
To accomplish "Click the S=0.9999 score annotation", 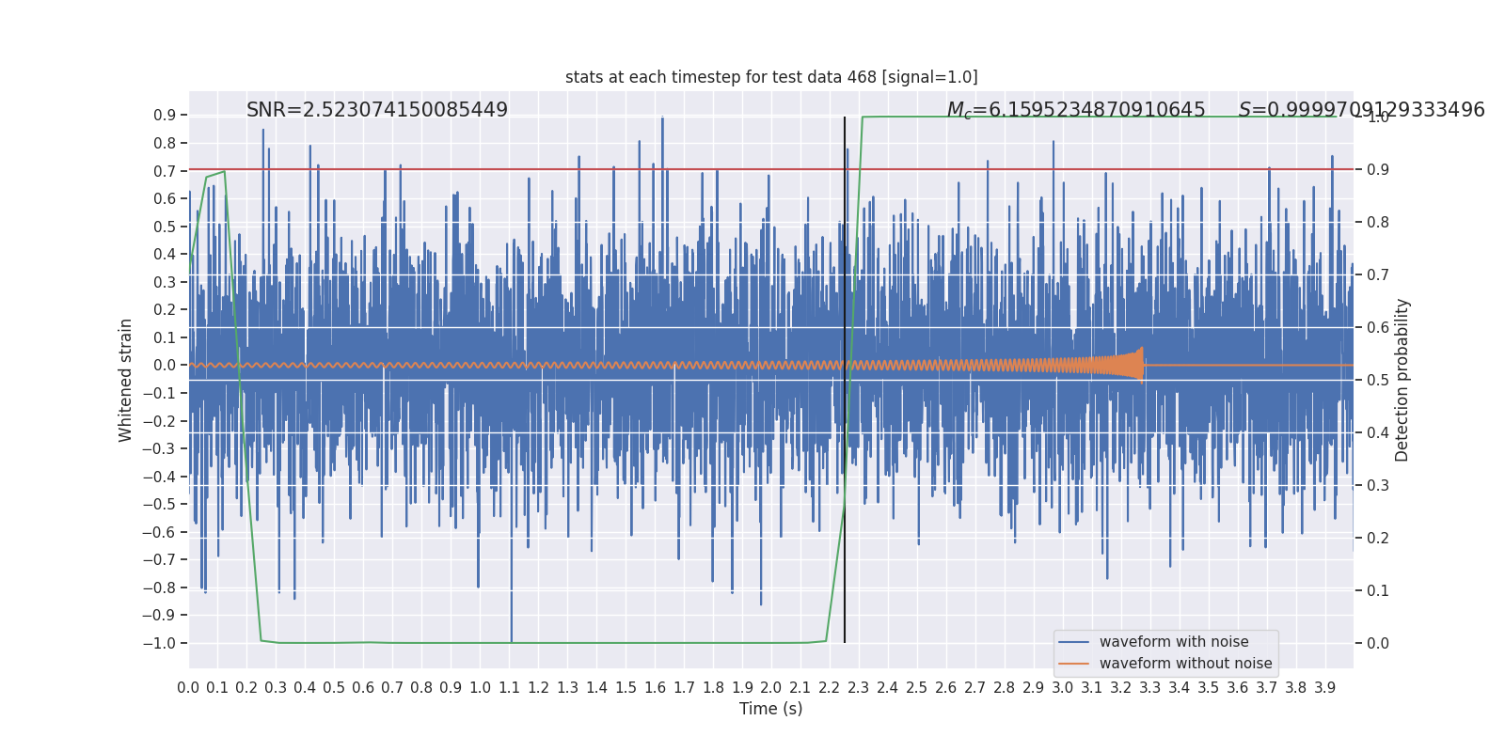I will [1361, 110].
